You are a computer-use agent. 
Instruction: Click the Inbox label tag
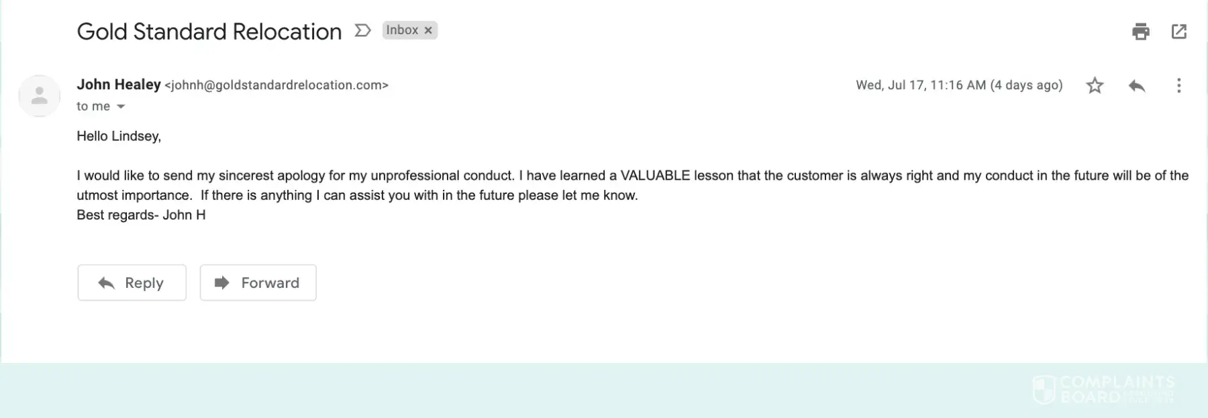click(402, 30)
